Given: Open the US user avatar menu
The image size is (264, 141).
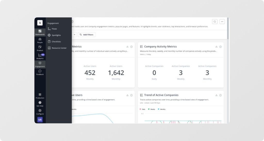Looking at the screenshot, I should (x=40, y=120).
